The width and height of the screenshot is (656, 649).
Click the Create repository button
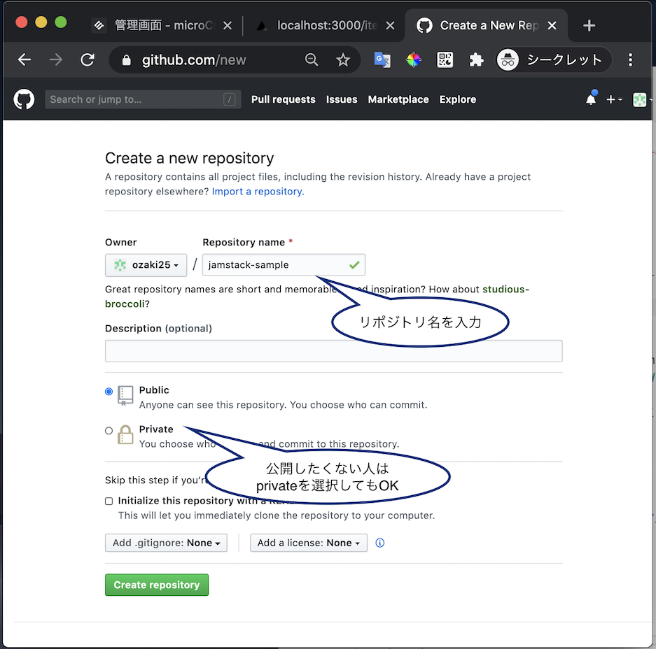click(156, 585)
